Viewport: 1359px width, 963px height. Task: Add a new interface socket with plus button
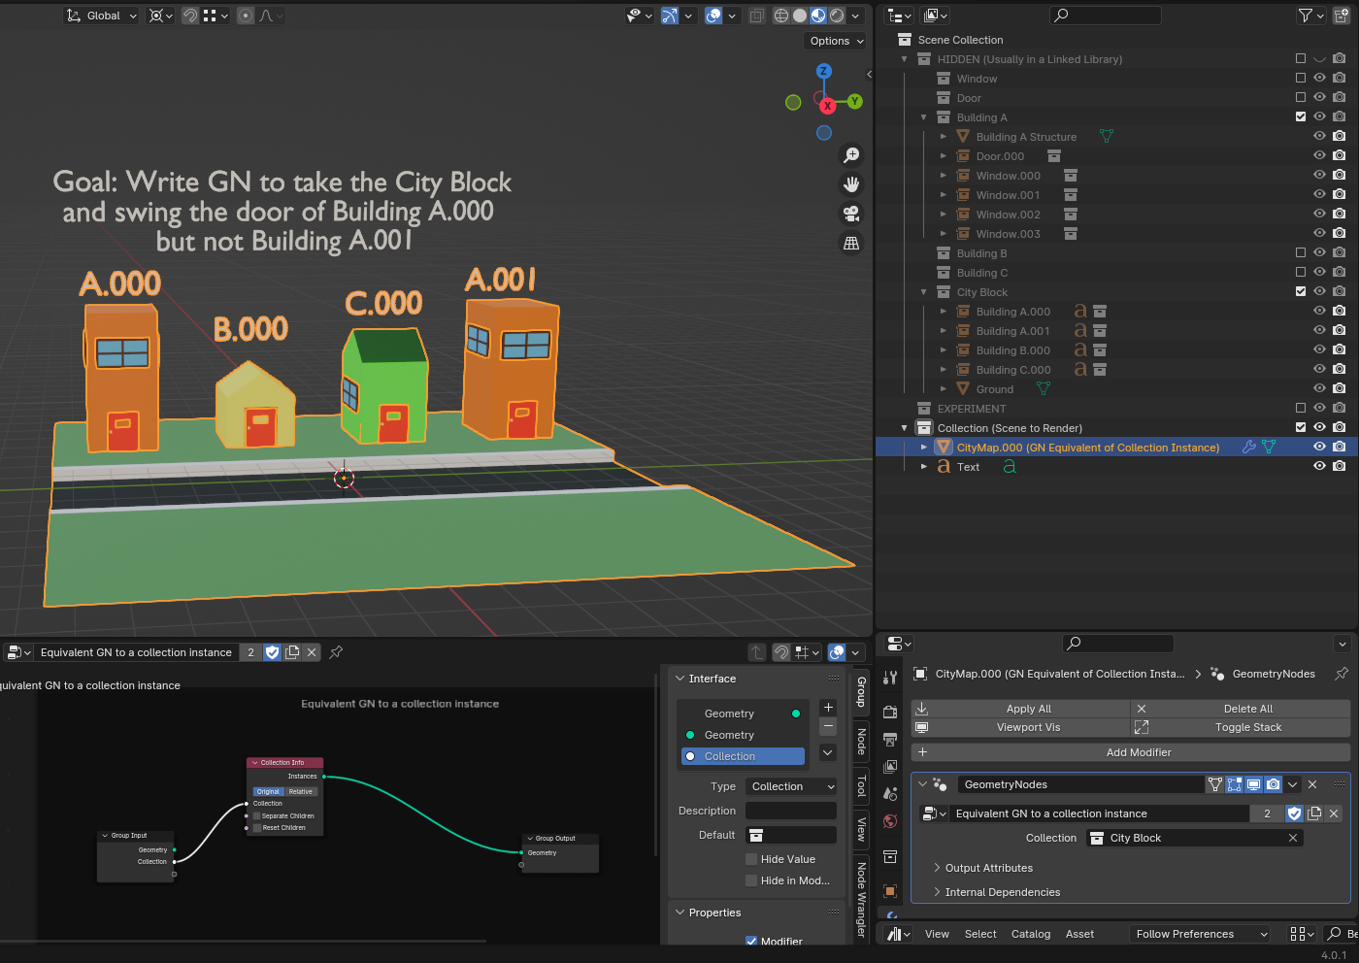coord(828,708)
